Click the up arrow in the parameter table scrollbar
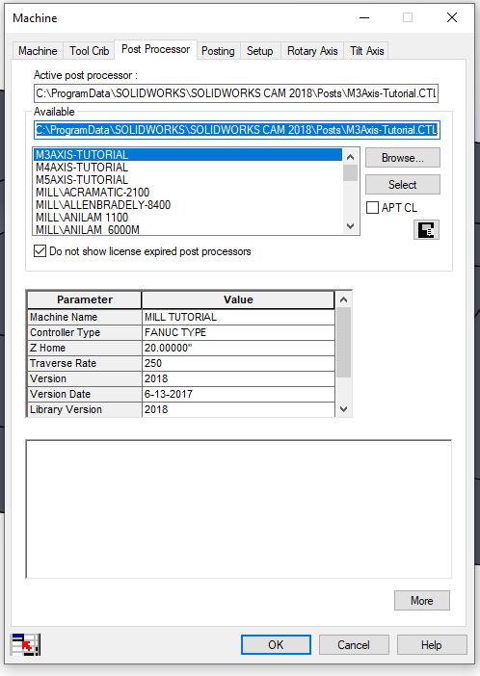This screenshot has width=480, height=676. (343, 299)
